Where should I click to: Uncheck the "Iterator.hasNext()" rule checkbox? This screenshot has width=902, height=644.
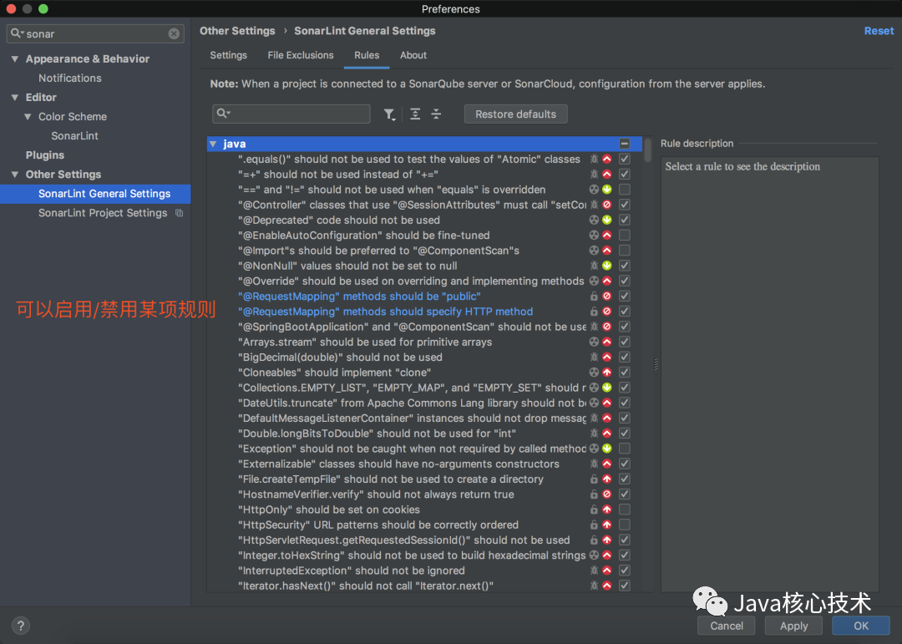624,586
